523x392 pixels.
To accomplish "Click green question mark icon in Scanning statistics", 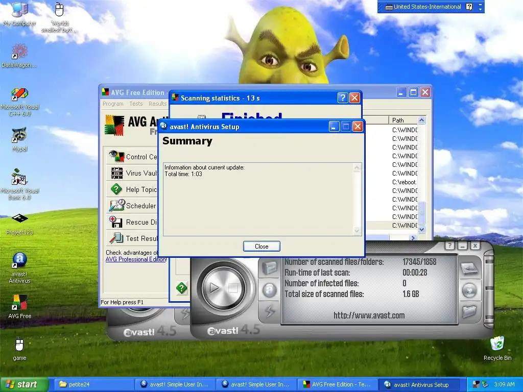I will [x=182, y=288].
